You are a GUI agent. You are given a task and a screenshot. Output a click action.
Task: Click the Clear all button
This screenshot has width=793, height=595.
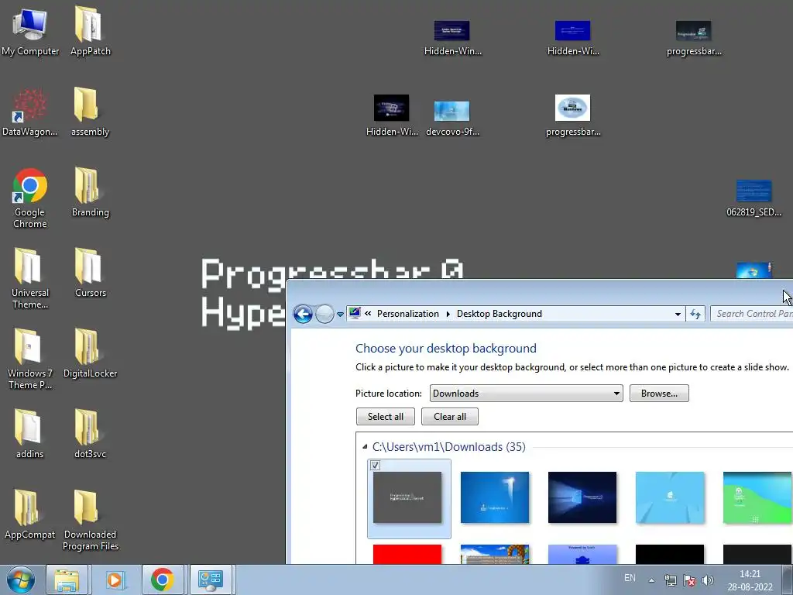point(450,416)
